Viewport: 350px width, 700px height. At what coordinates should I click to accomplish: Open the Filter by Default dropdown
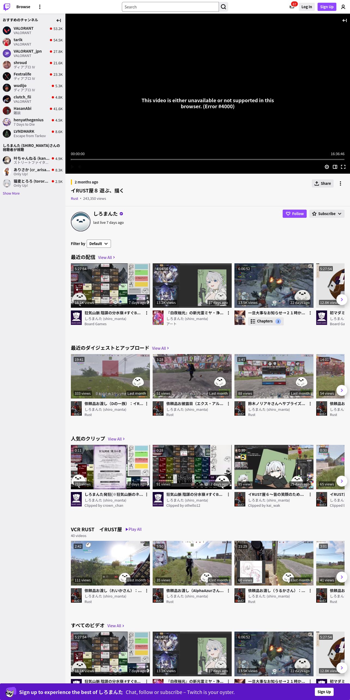[99, 244]
